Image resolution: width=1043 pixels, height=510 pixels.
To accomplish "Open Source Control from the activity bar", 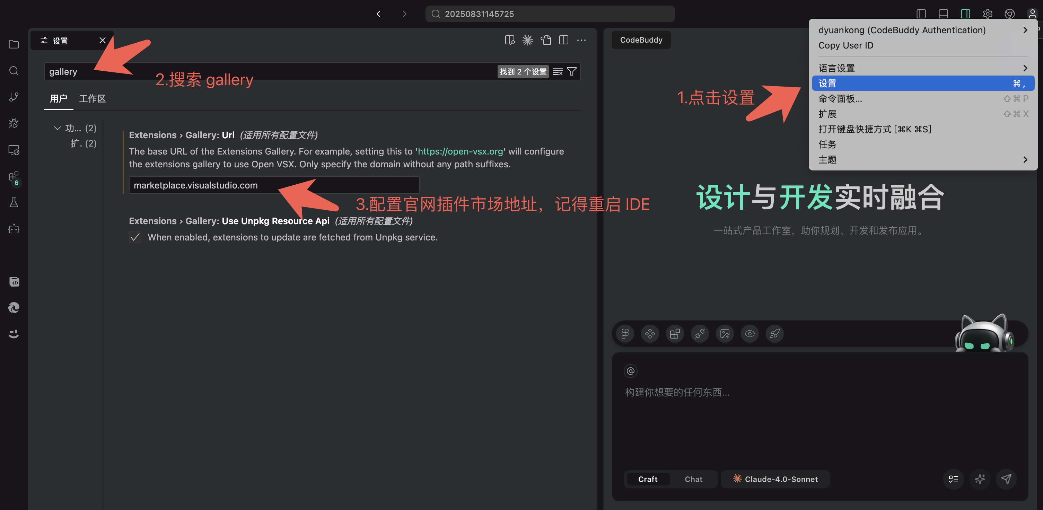I will [x=14, y=97].
